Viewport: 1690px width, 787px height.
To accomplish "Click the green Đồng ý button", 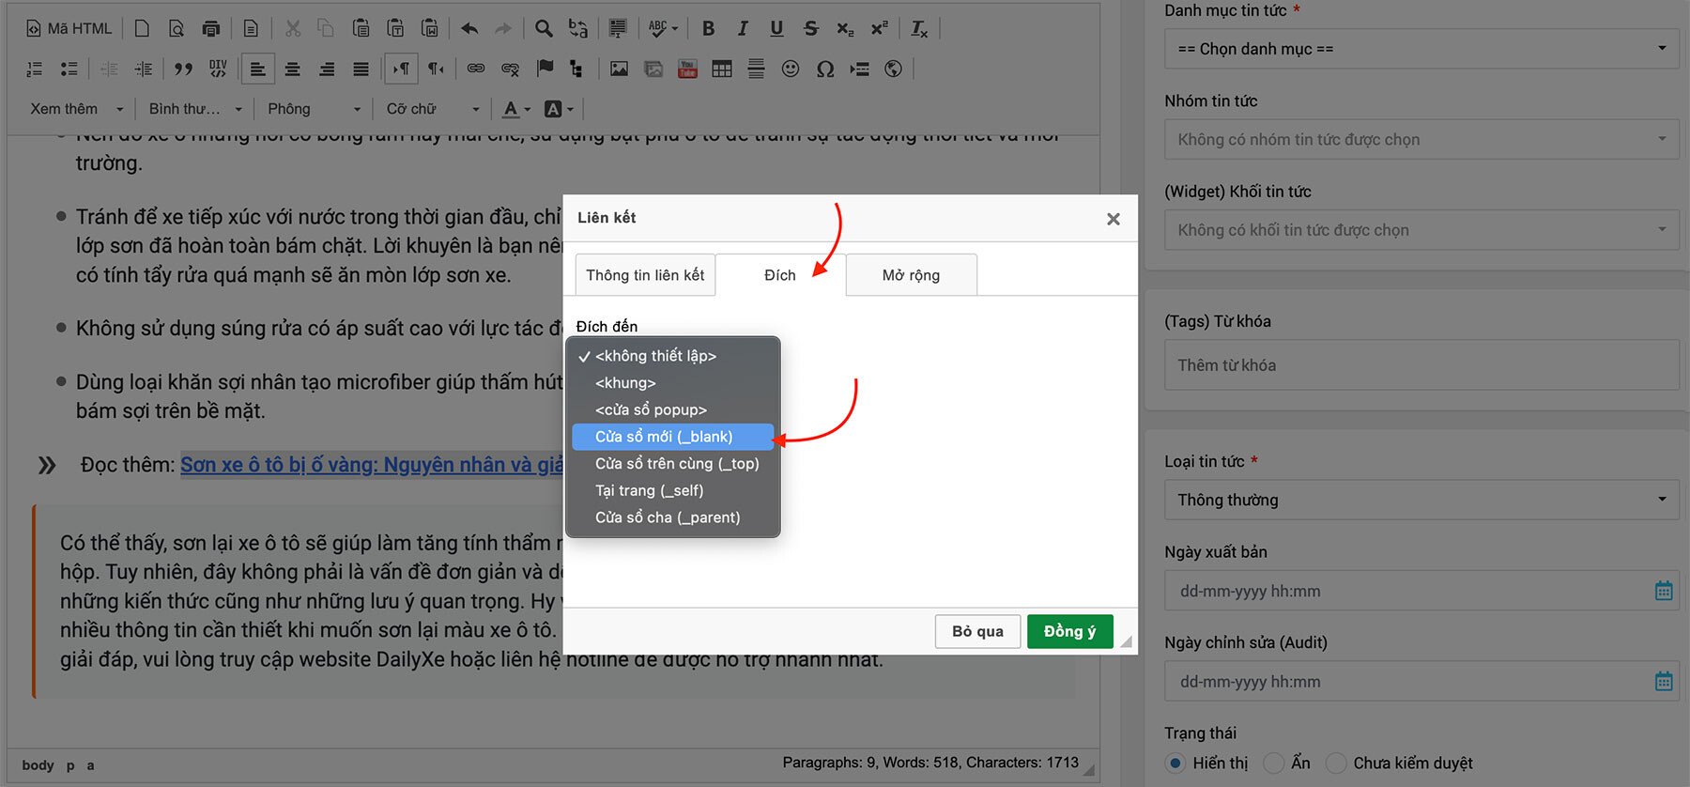I will [x=1069, y=631].
